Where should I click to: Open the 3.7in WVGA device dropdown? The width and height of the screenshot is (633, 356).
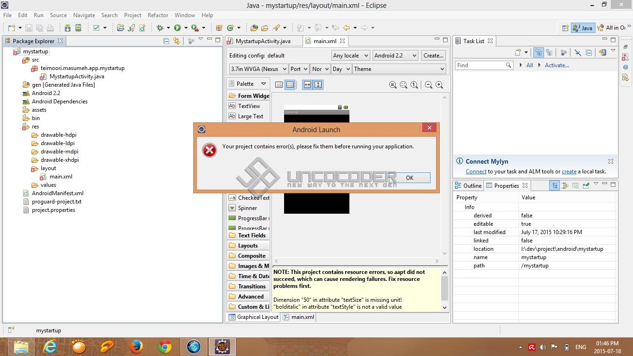pyautogui.click(x=258, y=69)
